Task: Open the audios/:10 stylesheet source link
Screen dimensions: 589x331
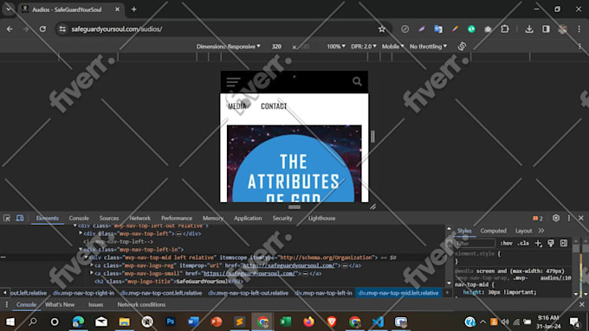Action: 555,277
